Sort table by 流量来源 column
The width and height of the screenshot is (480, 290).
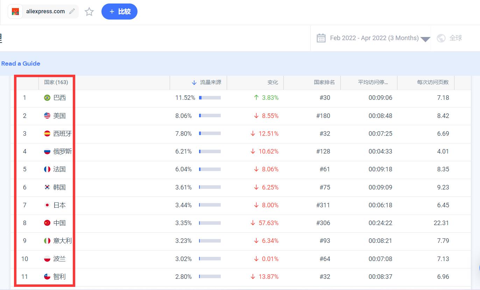(210, 82)
